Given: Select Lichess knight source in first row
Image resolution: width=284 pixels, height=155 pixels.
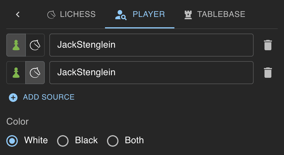Looking at the screenshot, I should pos(35,45).
